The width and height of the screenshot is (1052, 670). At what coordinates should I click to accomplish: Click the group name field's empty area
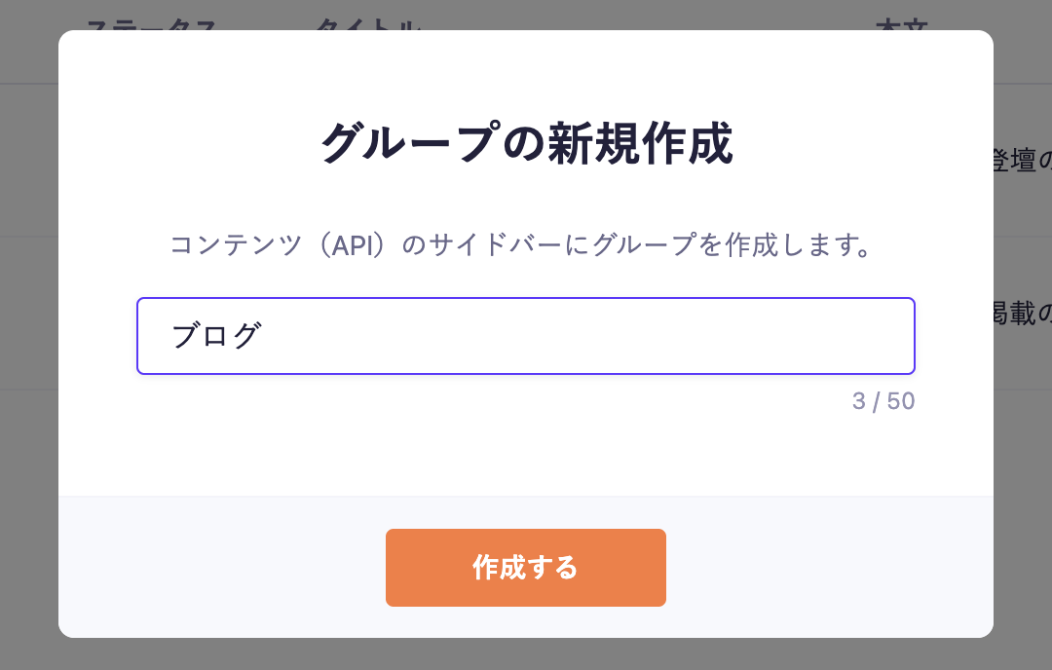(x=584, y=336)
